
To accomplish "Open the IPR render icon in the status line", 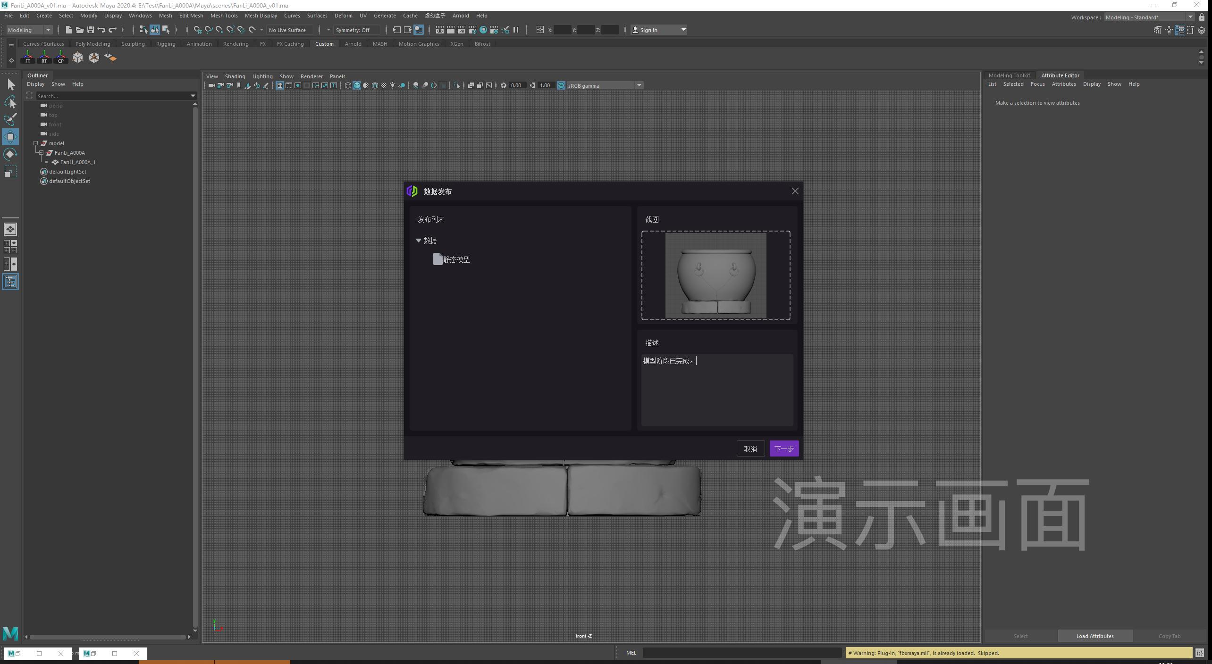I will [x=462, y=30].
